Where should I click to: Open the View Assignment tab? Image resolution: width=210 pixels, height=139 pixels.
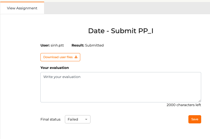22,8
